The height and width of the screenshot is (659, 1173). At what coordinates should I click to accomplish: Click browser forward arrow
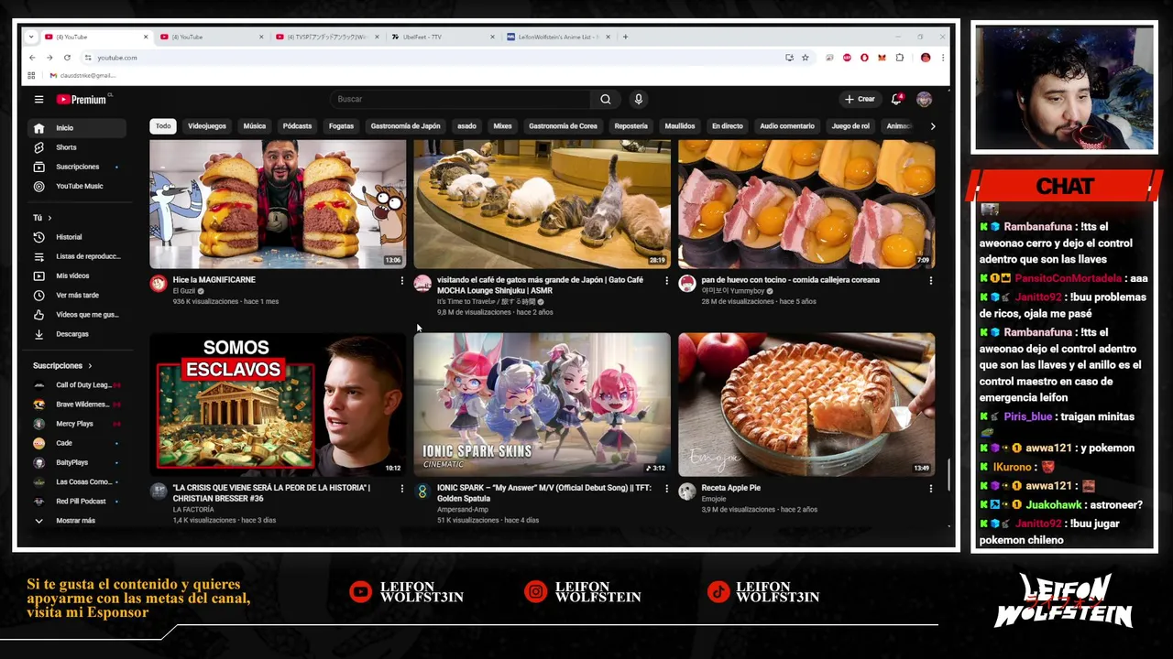point(49,58)
